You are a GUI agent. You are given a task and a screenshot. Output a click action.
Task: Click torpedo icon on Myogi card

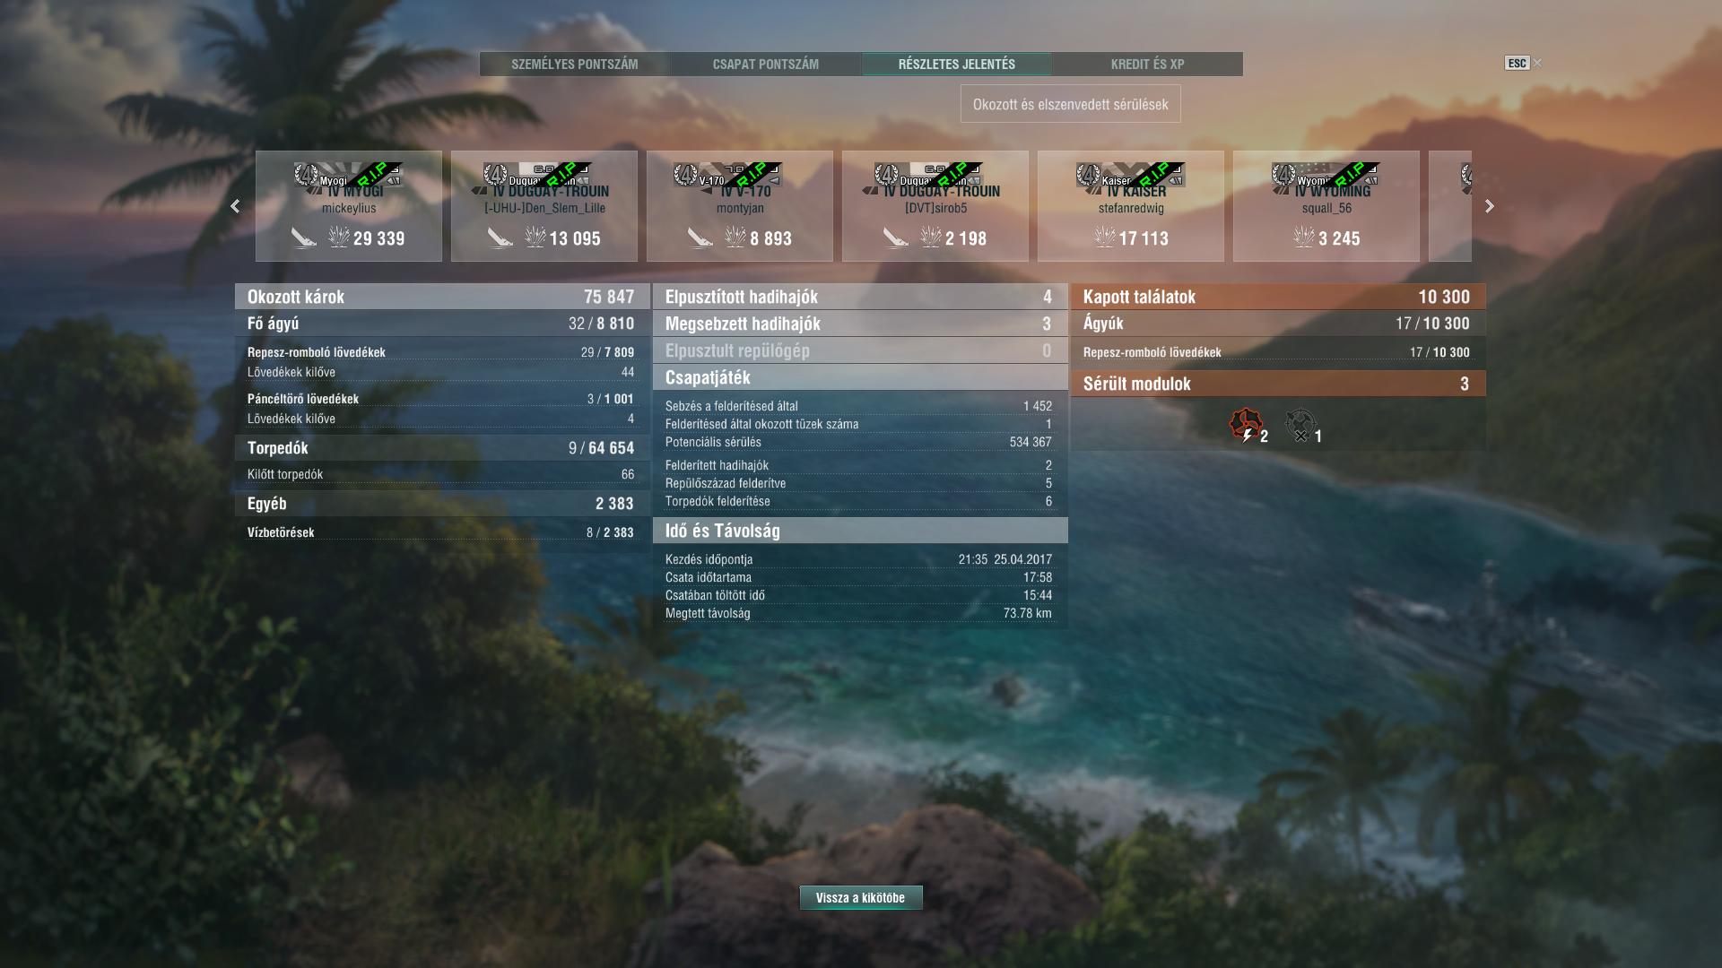click(304, 238)
